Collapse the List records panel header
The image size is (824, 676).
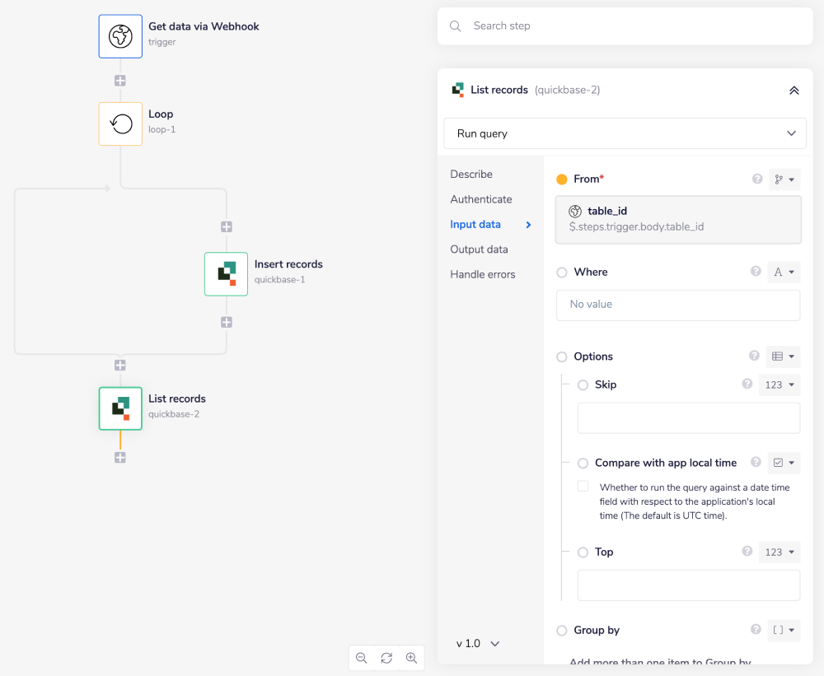tap(794, 91)
